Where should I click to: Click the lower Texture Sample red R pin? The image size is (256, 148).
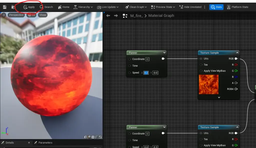[x=236, y=139]
